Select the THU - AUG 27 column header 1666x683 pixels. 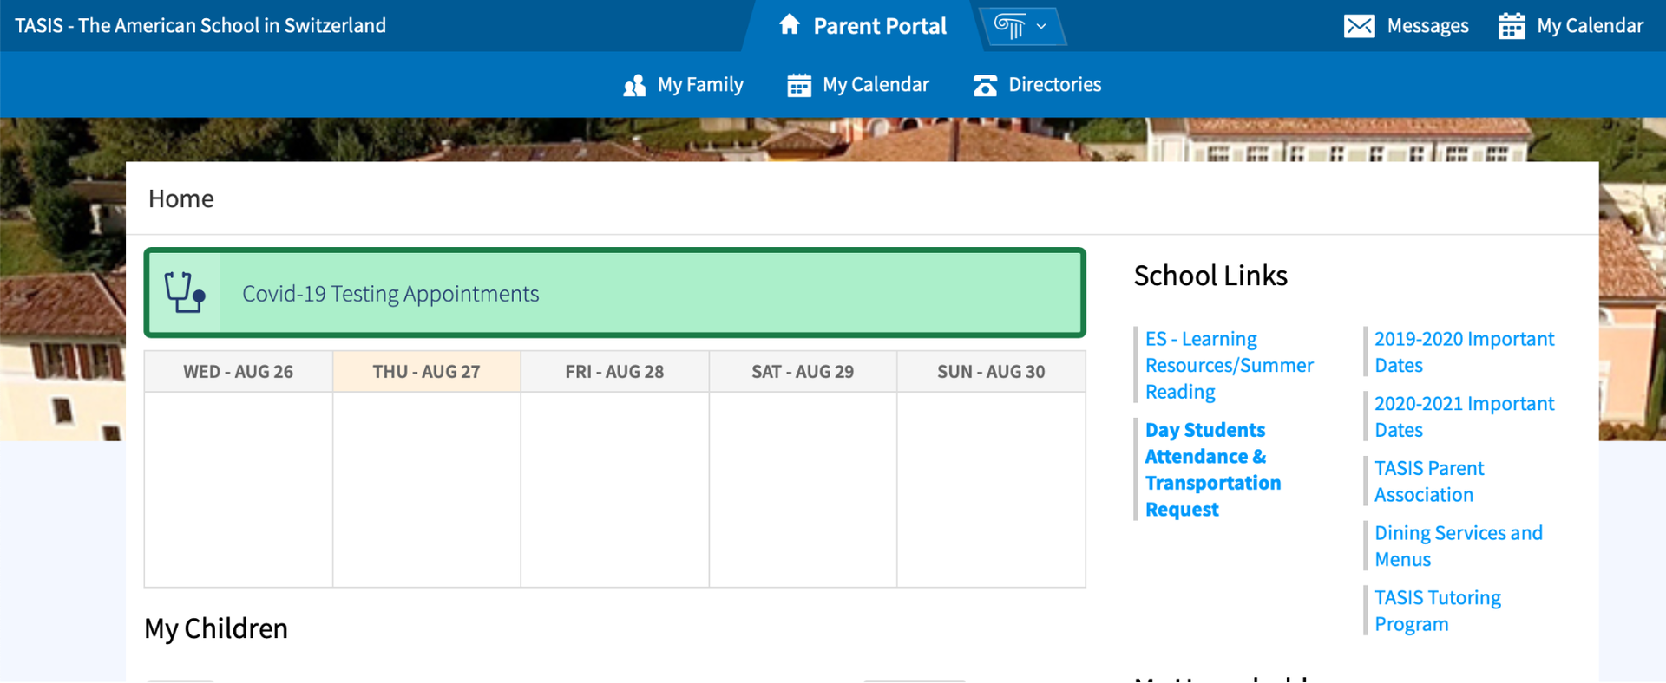point(426,372)
